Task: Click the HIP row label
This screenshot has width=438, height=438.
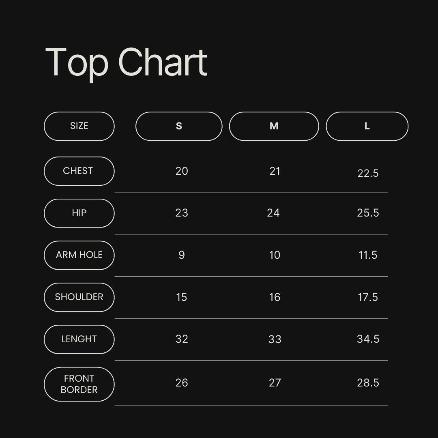Action: coord(79,213)
